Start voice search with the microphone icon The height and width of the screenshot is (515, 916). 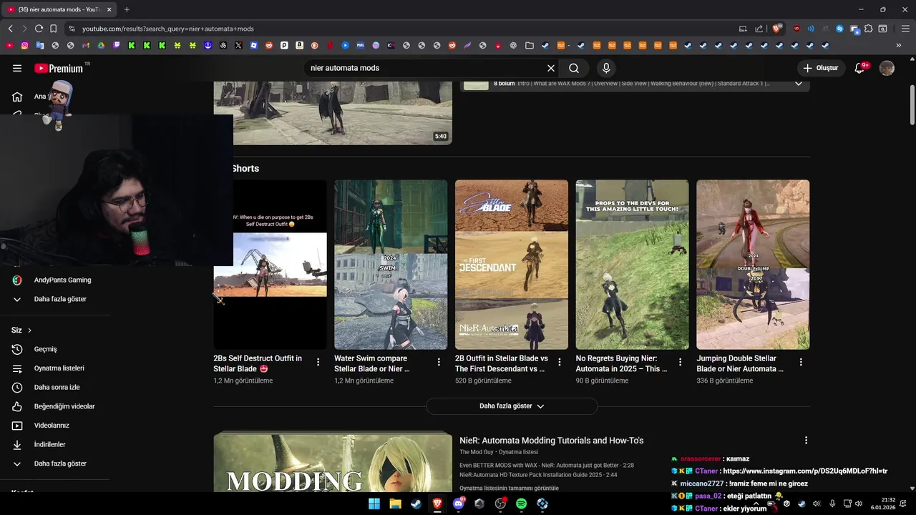pos(606,68)
